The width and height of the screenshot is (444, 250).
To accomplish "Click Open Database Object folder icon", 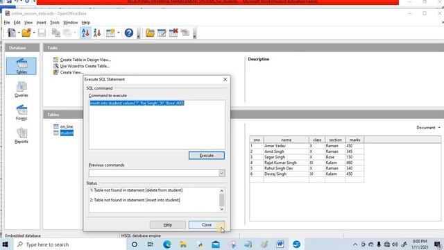I will coord(150,33).
